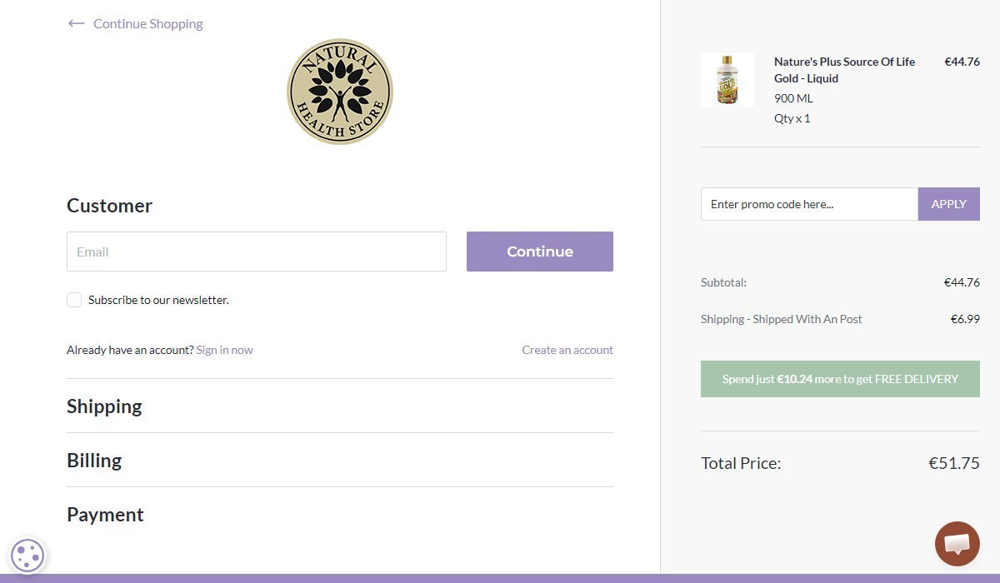The image size is (1000, 583).
Task: Click the Continue button
Action: 540,252
